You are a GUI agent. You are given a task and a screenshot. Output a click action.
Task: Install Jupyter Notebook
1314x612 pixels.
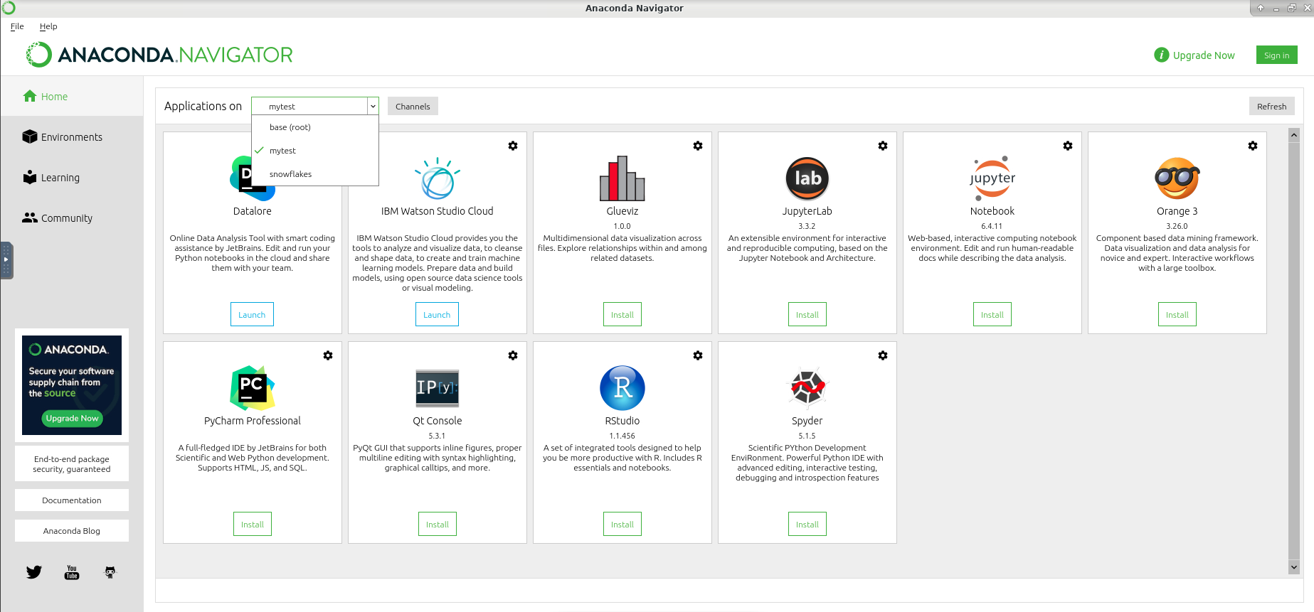[992, 314]
